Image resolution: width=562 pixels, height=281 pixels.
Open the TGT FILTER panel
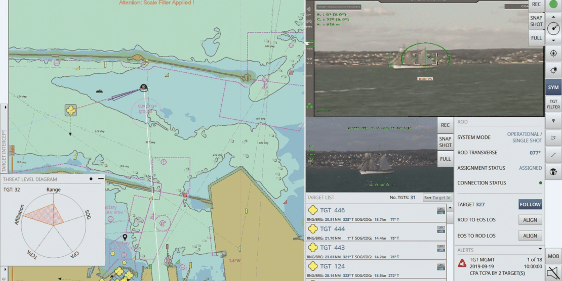pos(553,104)
